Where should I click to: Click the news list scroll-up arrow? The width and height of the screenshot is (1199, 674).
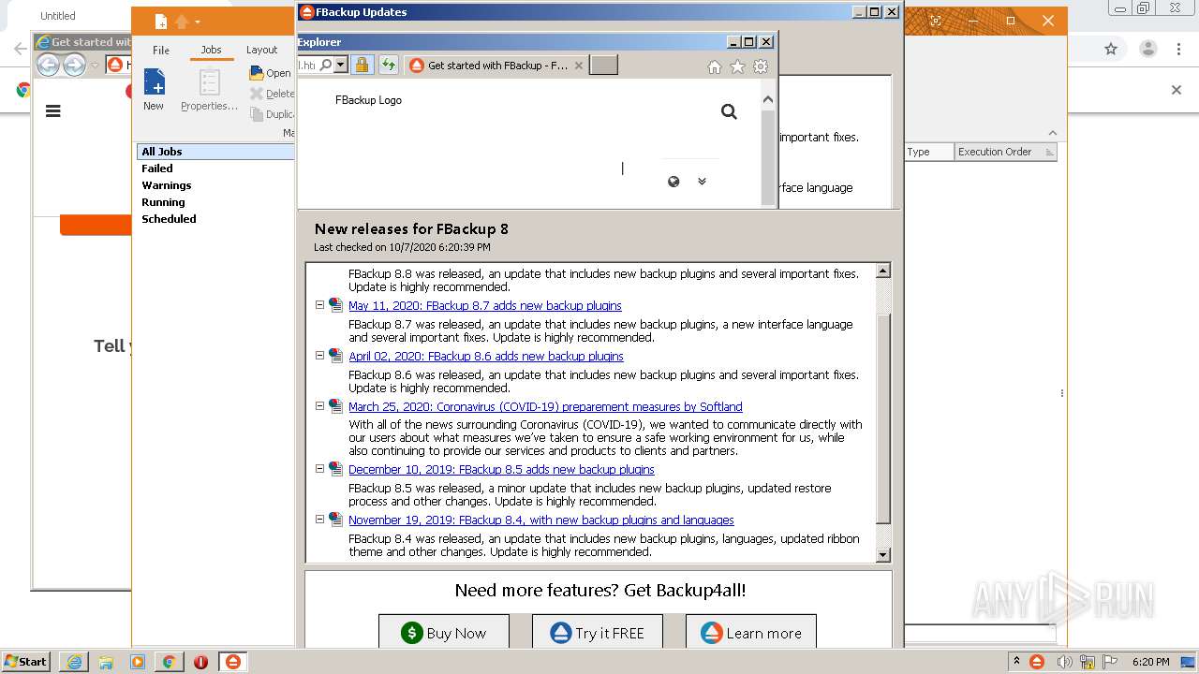click(882, 271)
